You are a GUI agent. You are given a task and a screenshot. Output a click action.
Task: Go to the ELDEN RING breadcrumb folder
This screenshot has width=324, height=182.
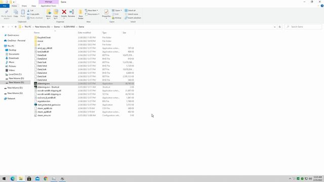click(x=69, y=27)
